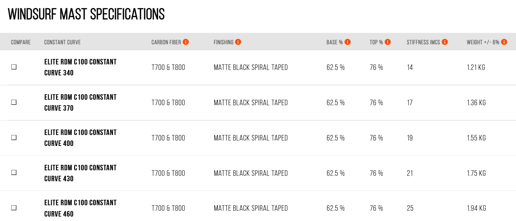Select Elite RDM C100 Constant Curve 400 name
516x221 pixels.
(x=80, y=138)
